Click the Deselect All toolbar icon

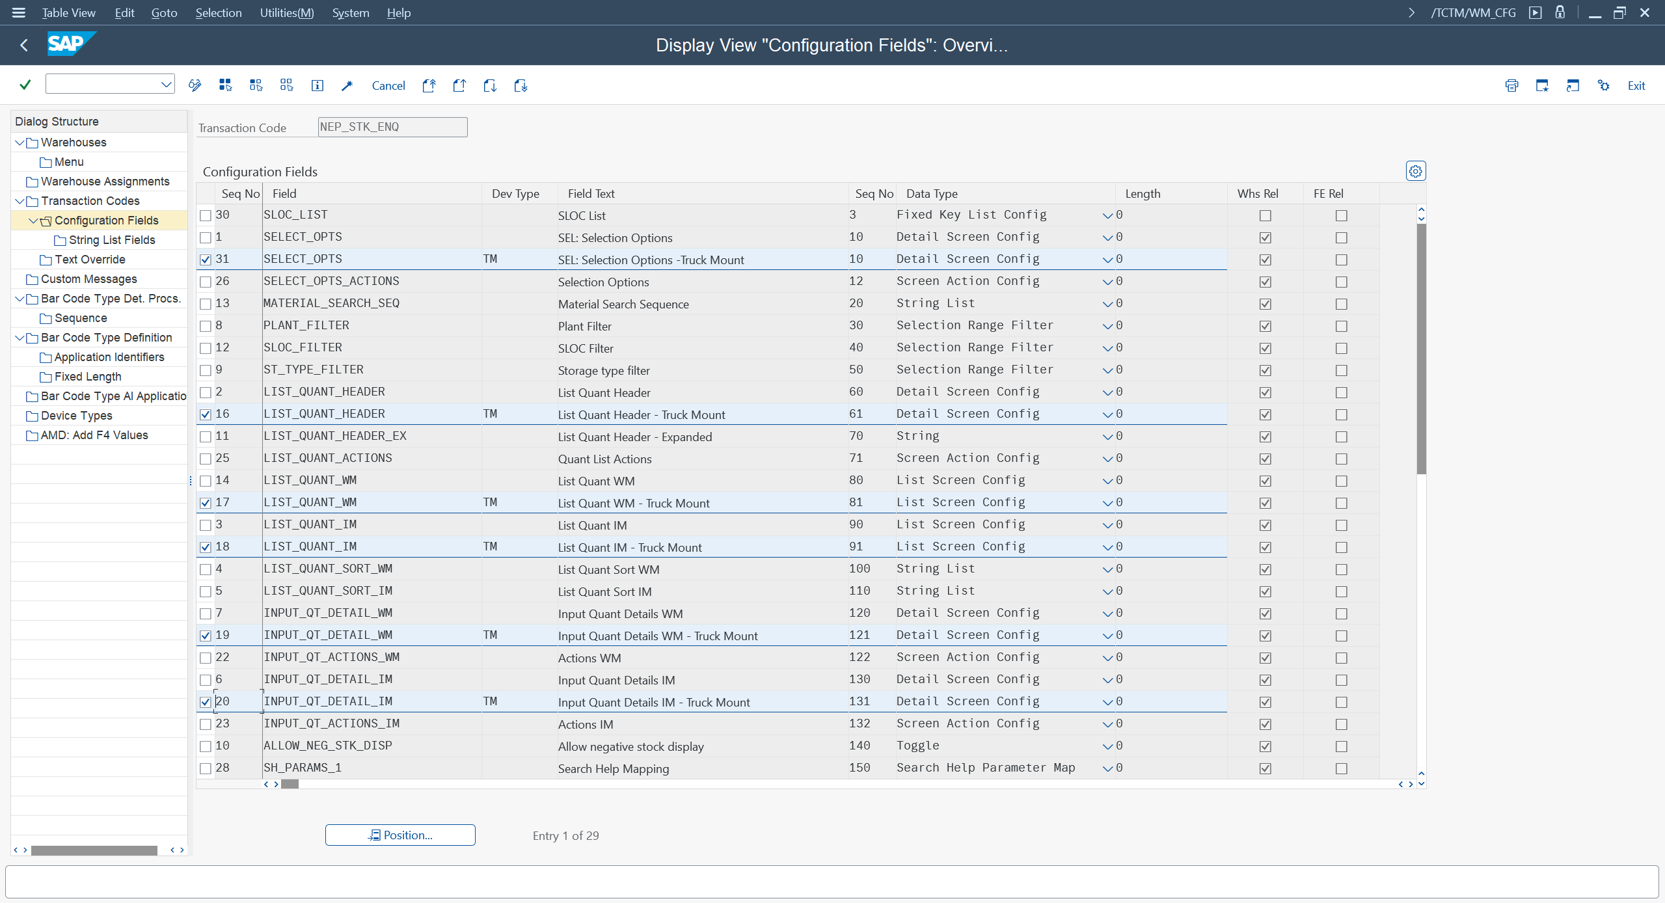[286, 85]
